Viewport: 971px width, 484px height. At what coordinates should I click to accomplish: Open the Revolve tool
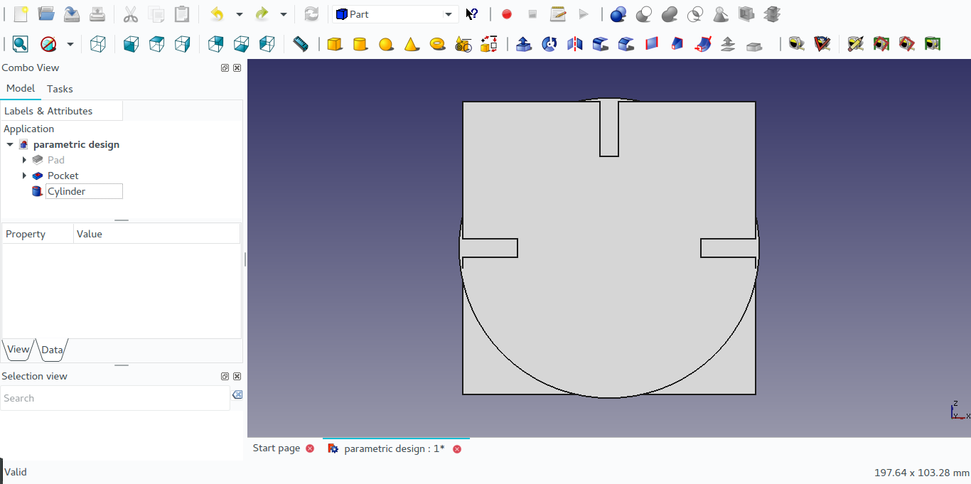click(x=549, y=43)
